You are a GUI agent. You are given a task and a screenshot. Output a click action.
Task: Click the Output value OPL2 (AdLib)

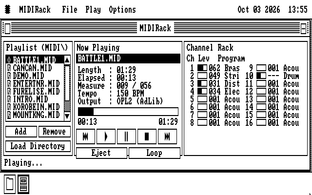140,101
